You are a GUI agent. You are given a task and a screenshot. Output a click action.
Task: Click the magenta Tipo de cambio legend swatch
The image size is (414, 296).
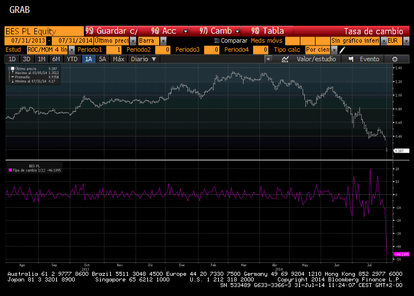pos(10,170)
